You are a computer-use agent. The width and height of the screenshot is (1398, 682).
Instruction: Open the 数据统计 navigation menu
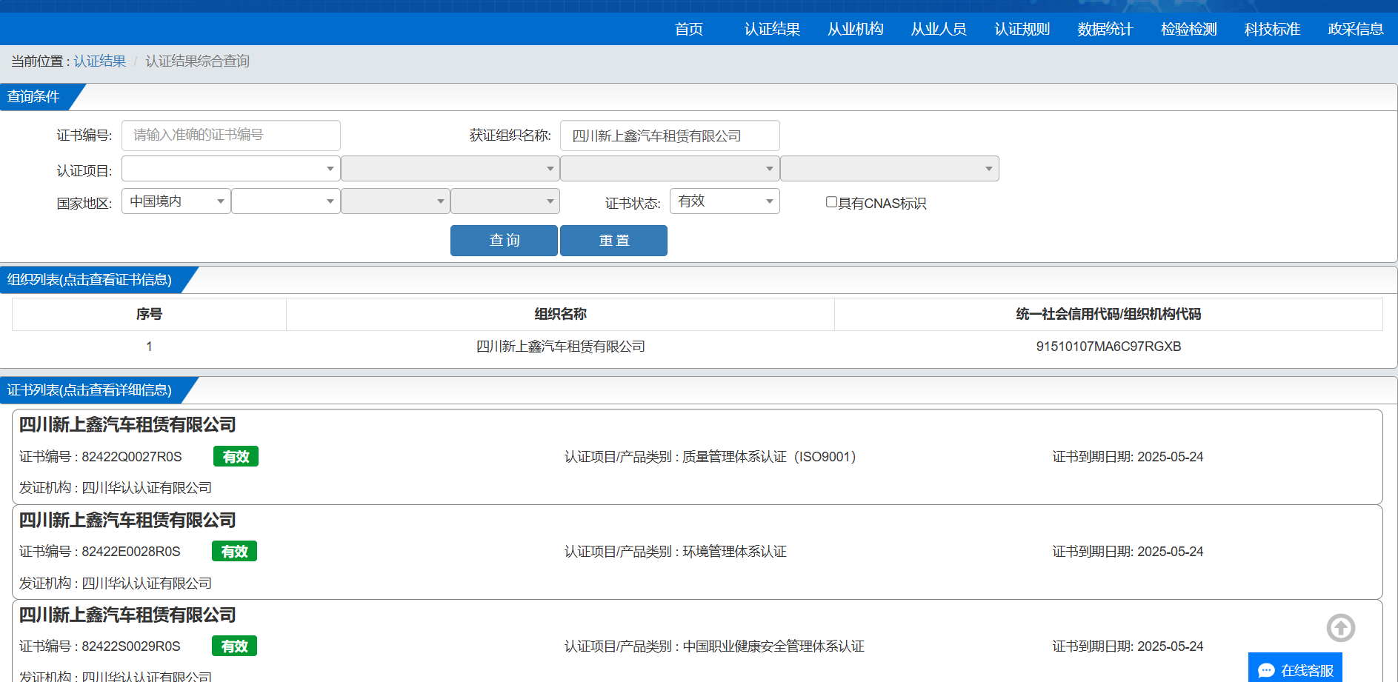click(1105, 29)
